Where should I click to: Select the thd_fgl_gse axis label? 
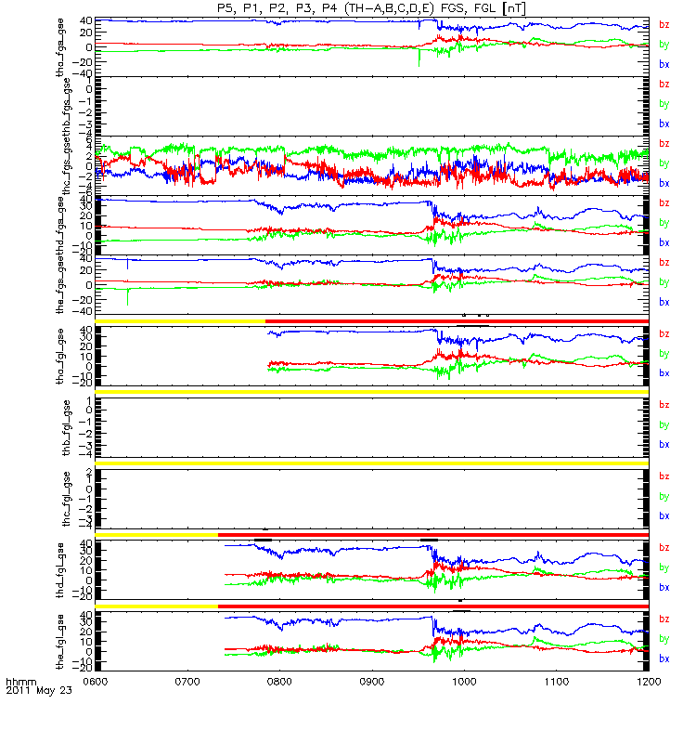click(x=60, y=570)
